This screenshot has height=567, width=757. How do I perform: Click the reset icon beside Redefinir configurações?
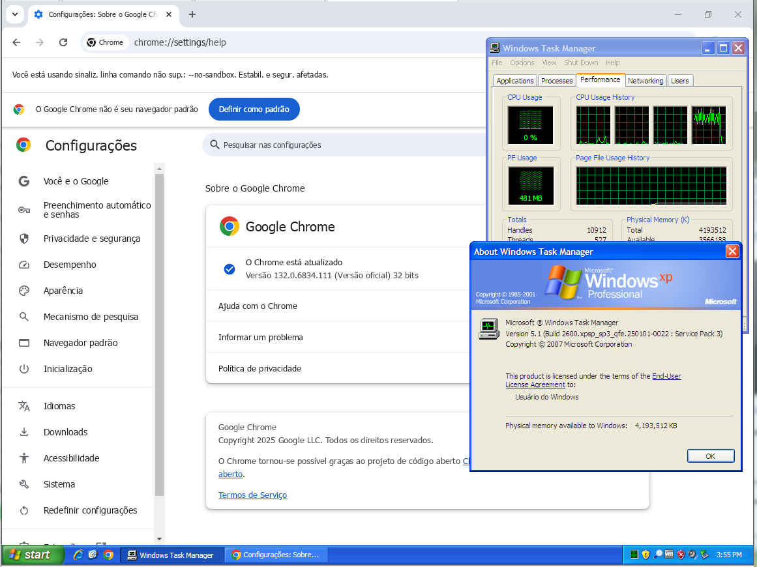[24, 510]
